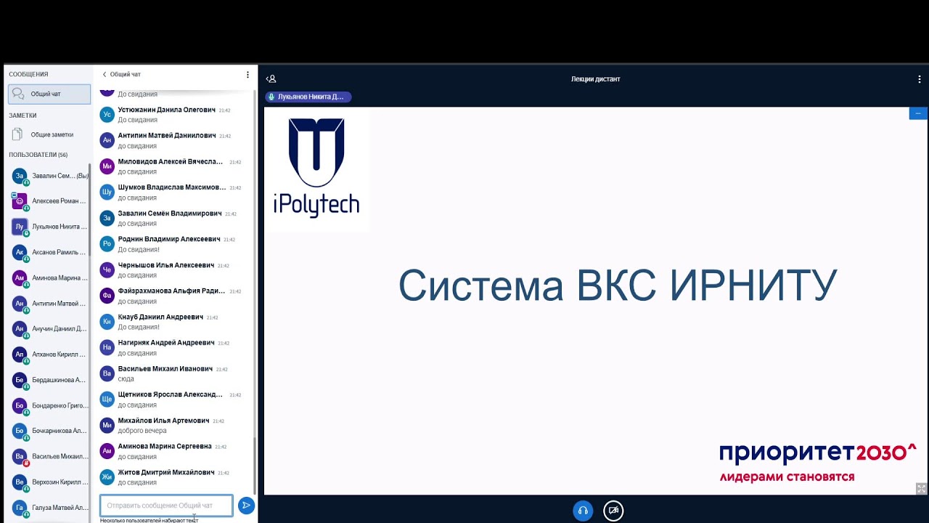The image size is (929, 523).
Task: Toggle the users and messages panel icon
Action: tap(271, 78)
